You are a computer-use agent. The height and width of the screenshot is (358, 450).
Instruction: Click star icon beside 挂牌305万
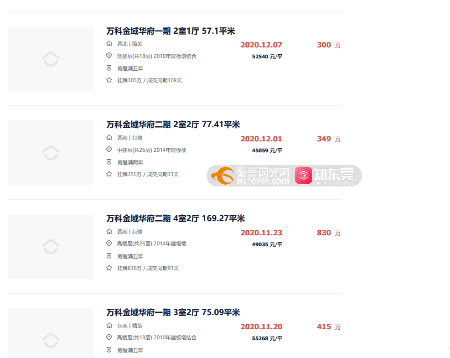(x=109, y=80)
